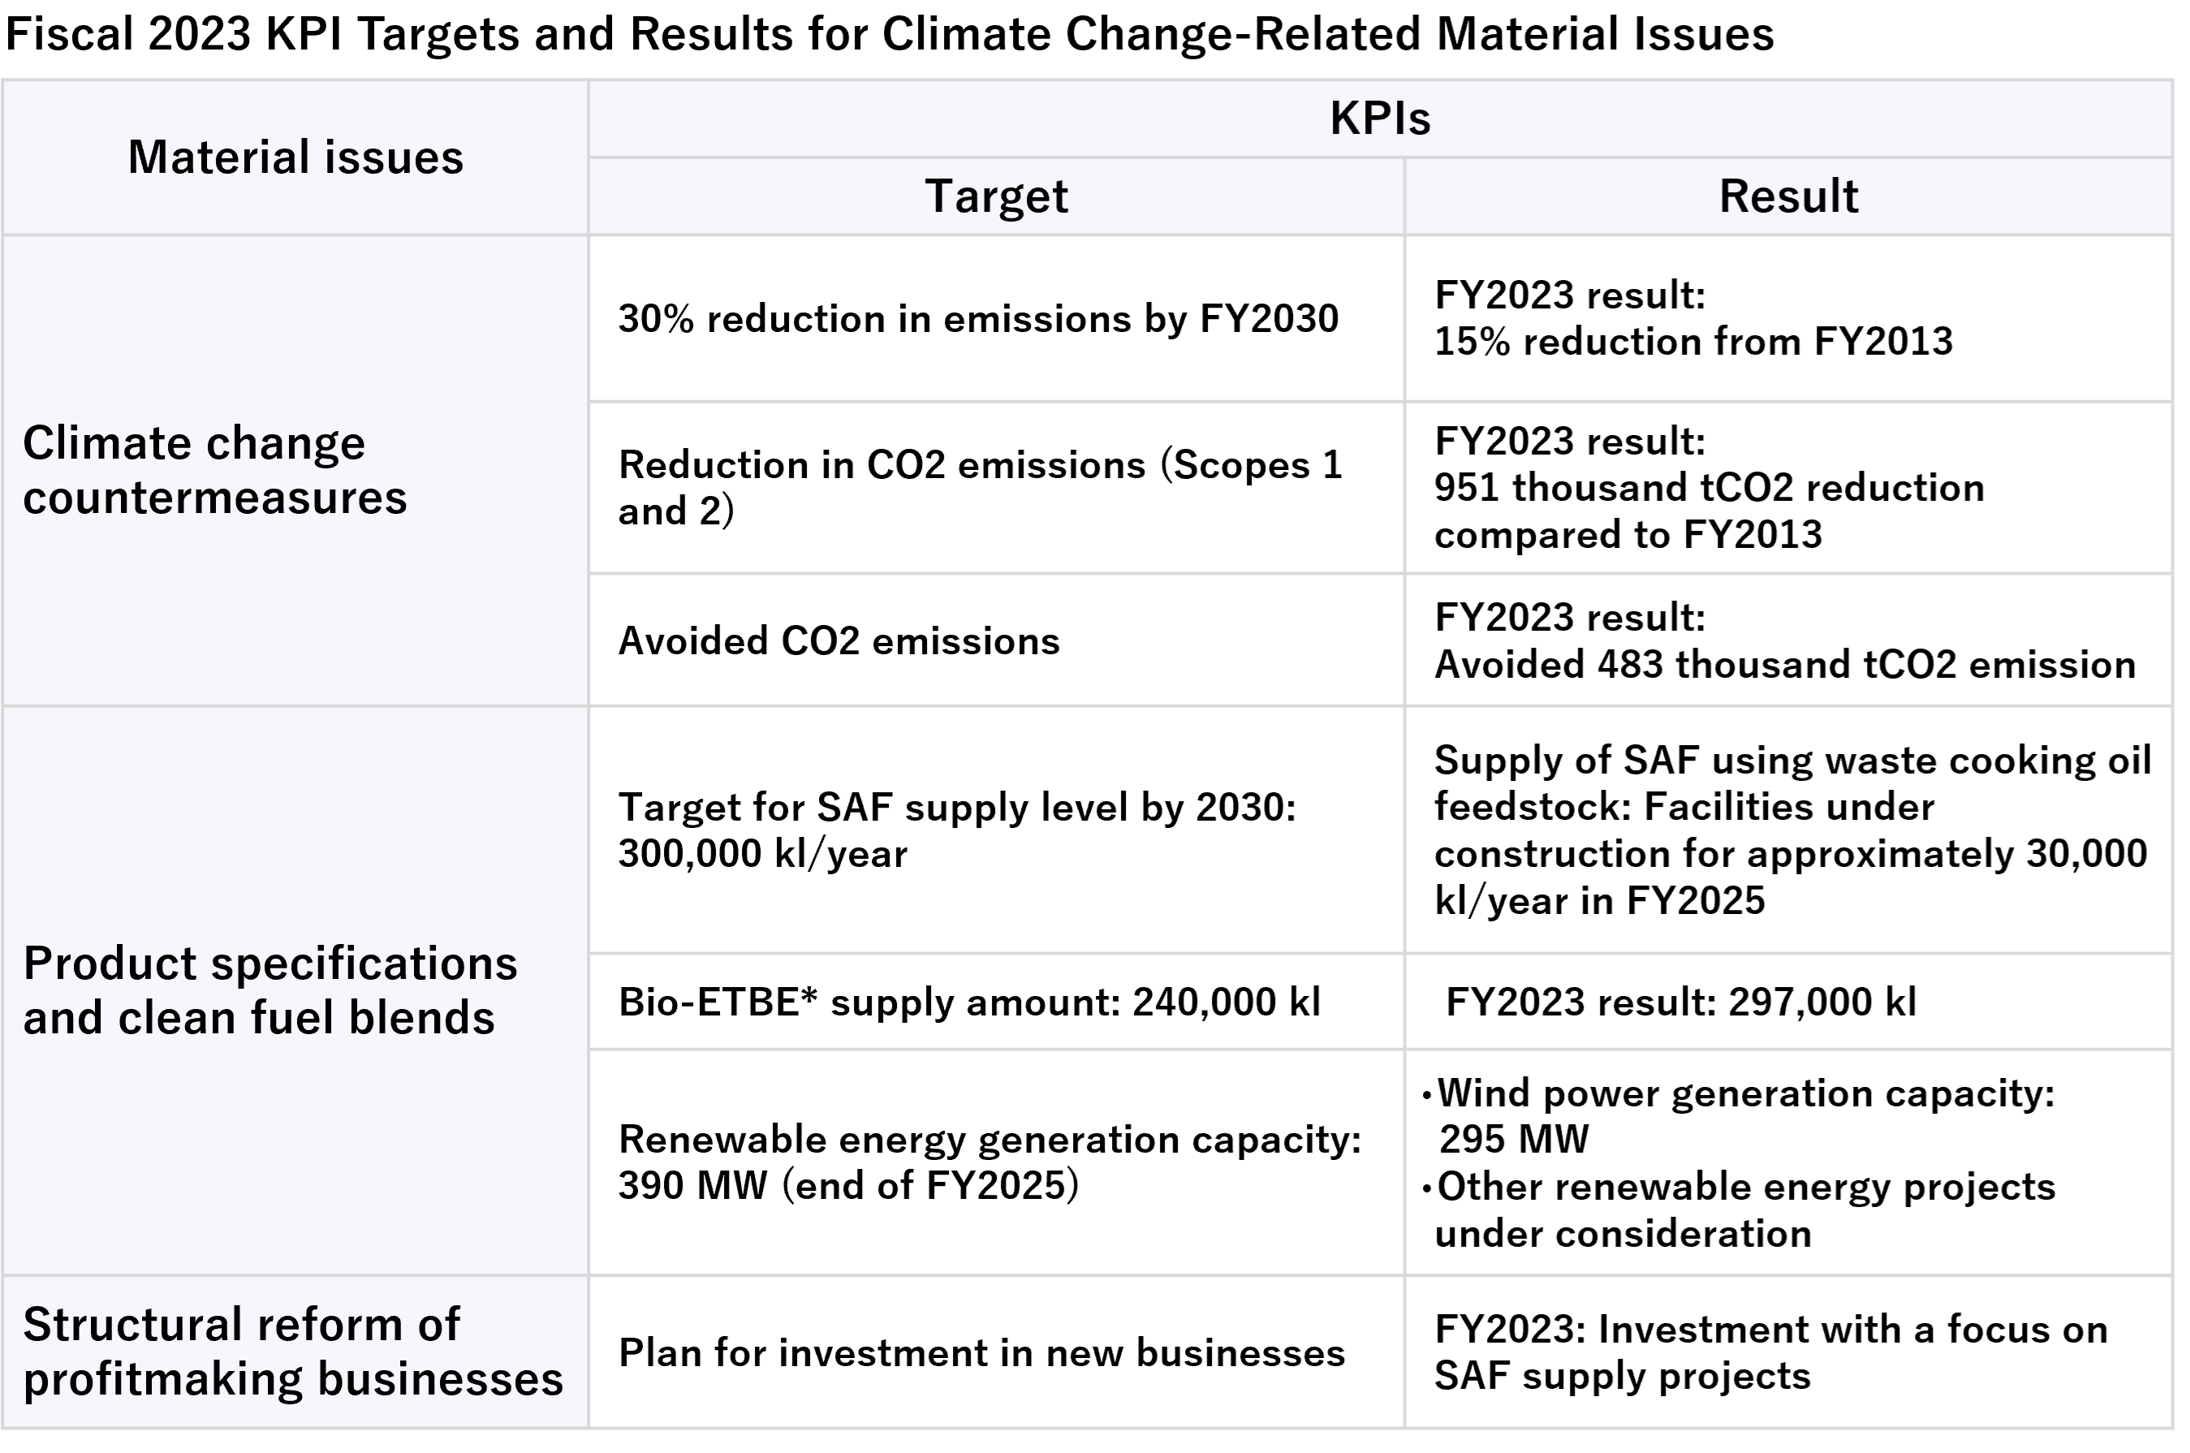Click the "Result" column header
The image size is (2190, 1453).
1788,196
